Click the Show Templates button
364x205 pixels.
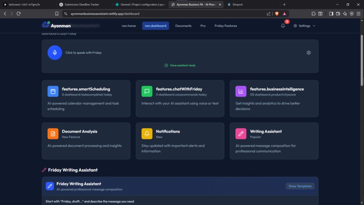pos(300,186)
